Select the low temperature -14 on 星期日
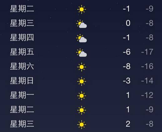 [147, 81]
